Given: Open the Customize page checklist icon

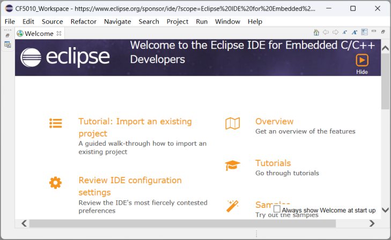Looking at the screenshot, I should point(364,32).
